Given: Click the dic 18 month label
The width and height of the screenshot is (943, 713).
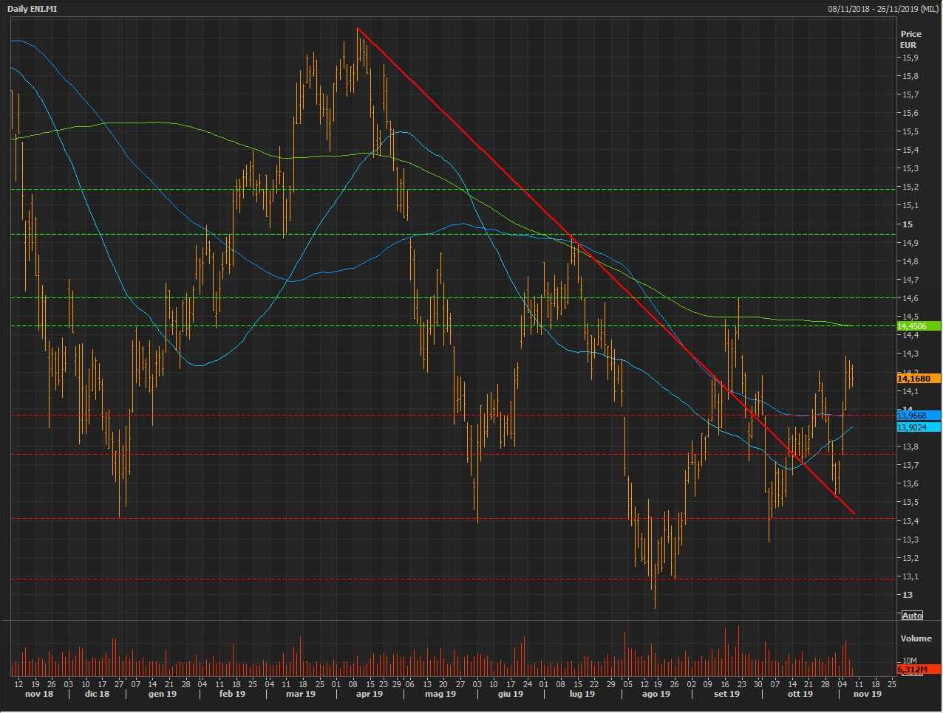Looking at the screenshot, I should pos(97,694).
